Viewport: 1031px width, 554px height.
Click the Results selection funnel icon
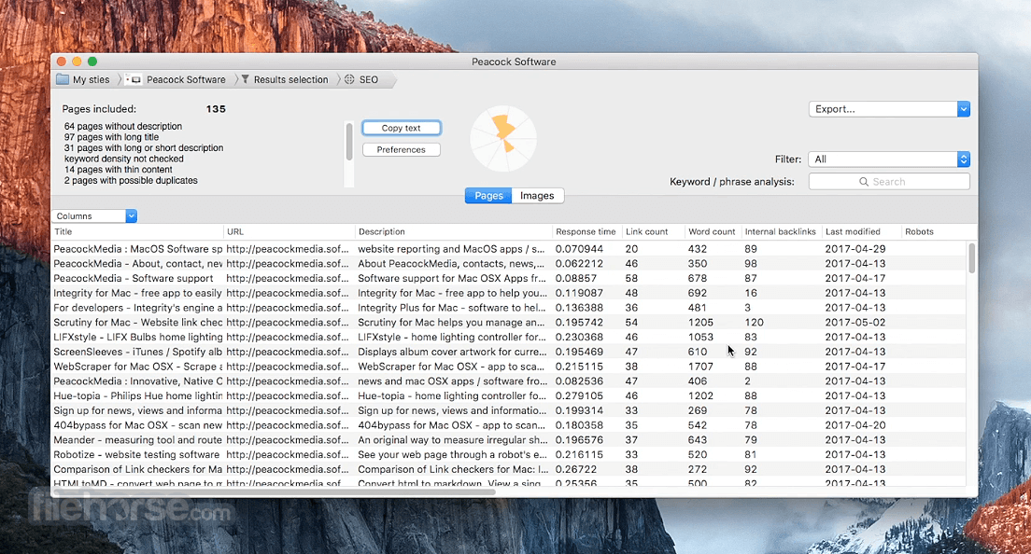click(x=246, y=79)
